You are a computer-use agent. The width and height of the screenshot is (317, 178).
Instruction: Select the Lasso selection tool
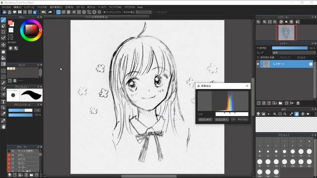click(x=3, y=77)
